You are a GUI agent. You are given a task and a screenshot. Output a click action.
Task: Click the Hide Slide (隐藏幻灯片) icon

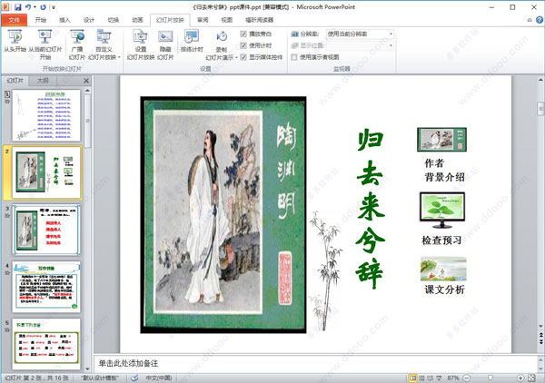[165, 43]
